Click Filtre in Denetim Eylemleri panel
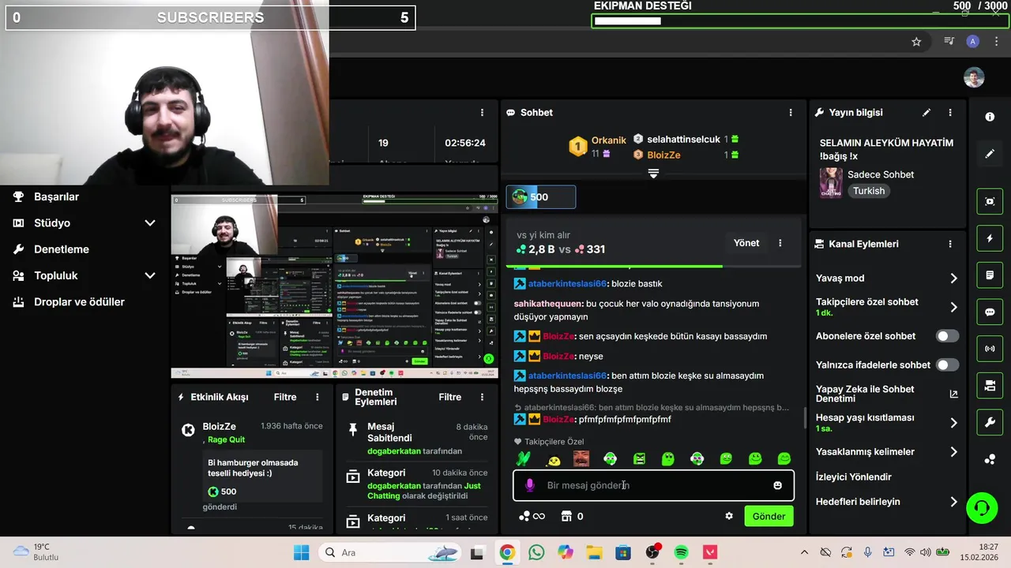Image resolution: width=1011 pixels, height=568 pixels. click(449, 398)
